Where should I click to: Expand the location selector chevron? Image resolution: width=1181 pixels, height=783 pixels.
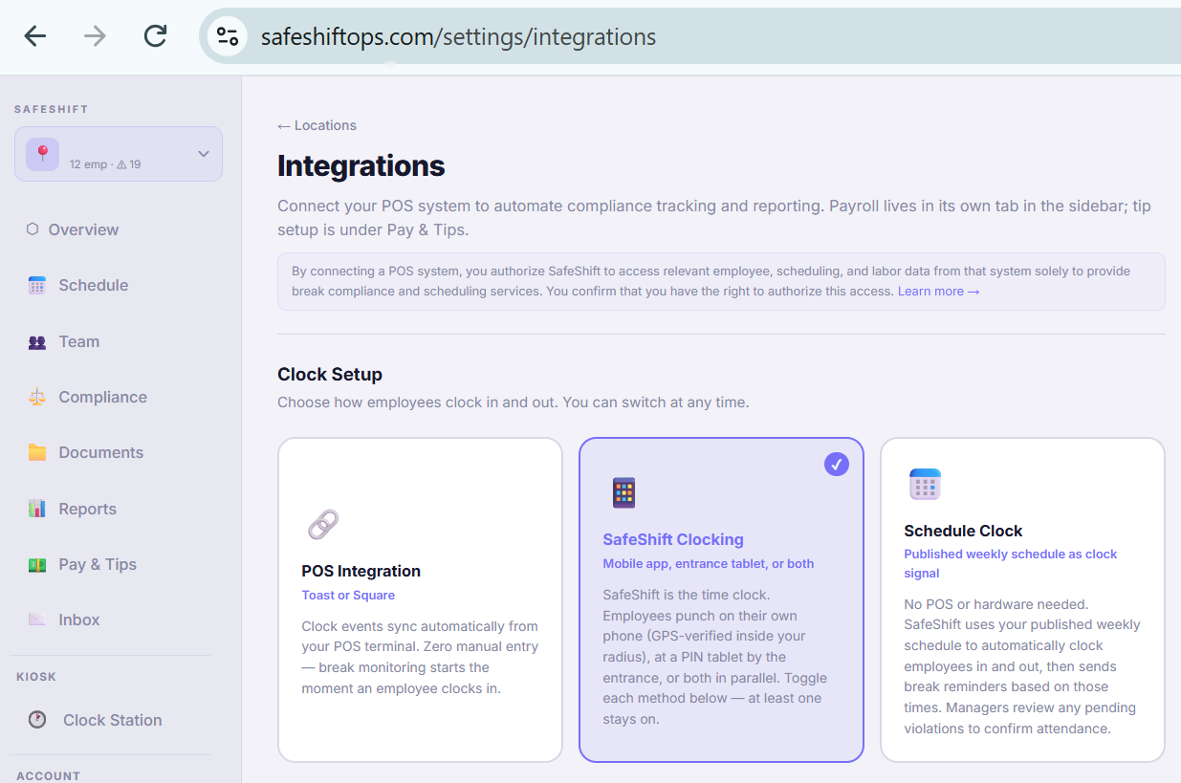(203, 154)
